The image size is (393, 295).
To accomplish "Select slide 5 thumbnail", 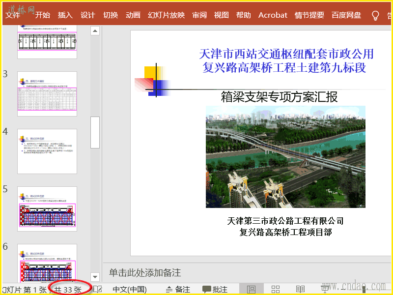I will click(x=47, y=208).
